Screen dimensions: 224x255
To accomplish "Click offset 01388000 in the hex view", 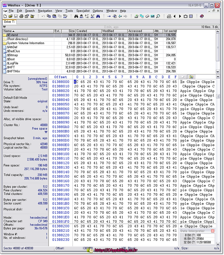I will click(61, 82).
